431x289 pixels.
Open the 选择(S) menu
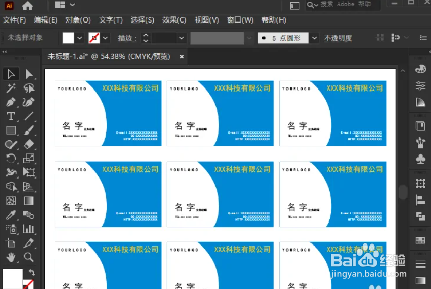point(142,20)
